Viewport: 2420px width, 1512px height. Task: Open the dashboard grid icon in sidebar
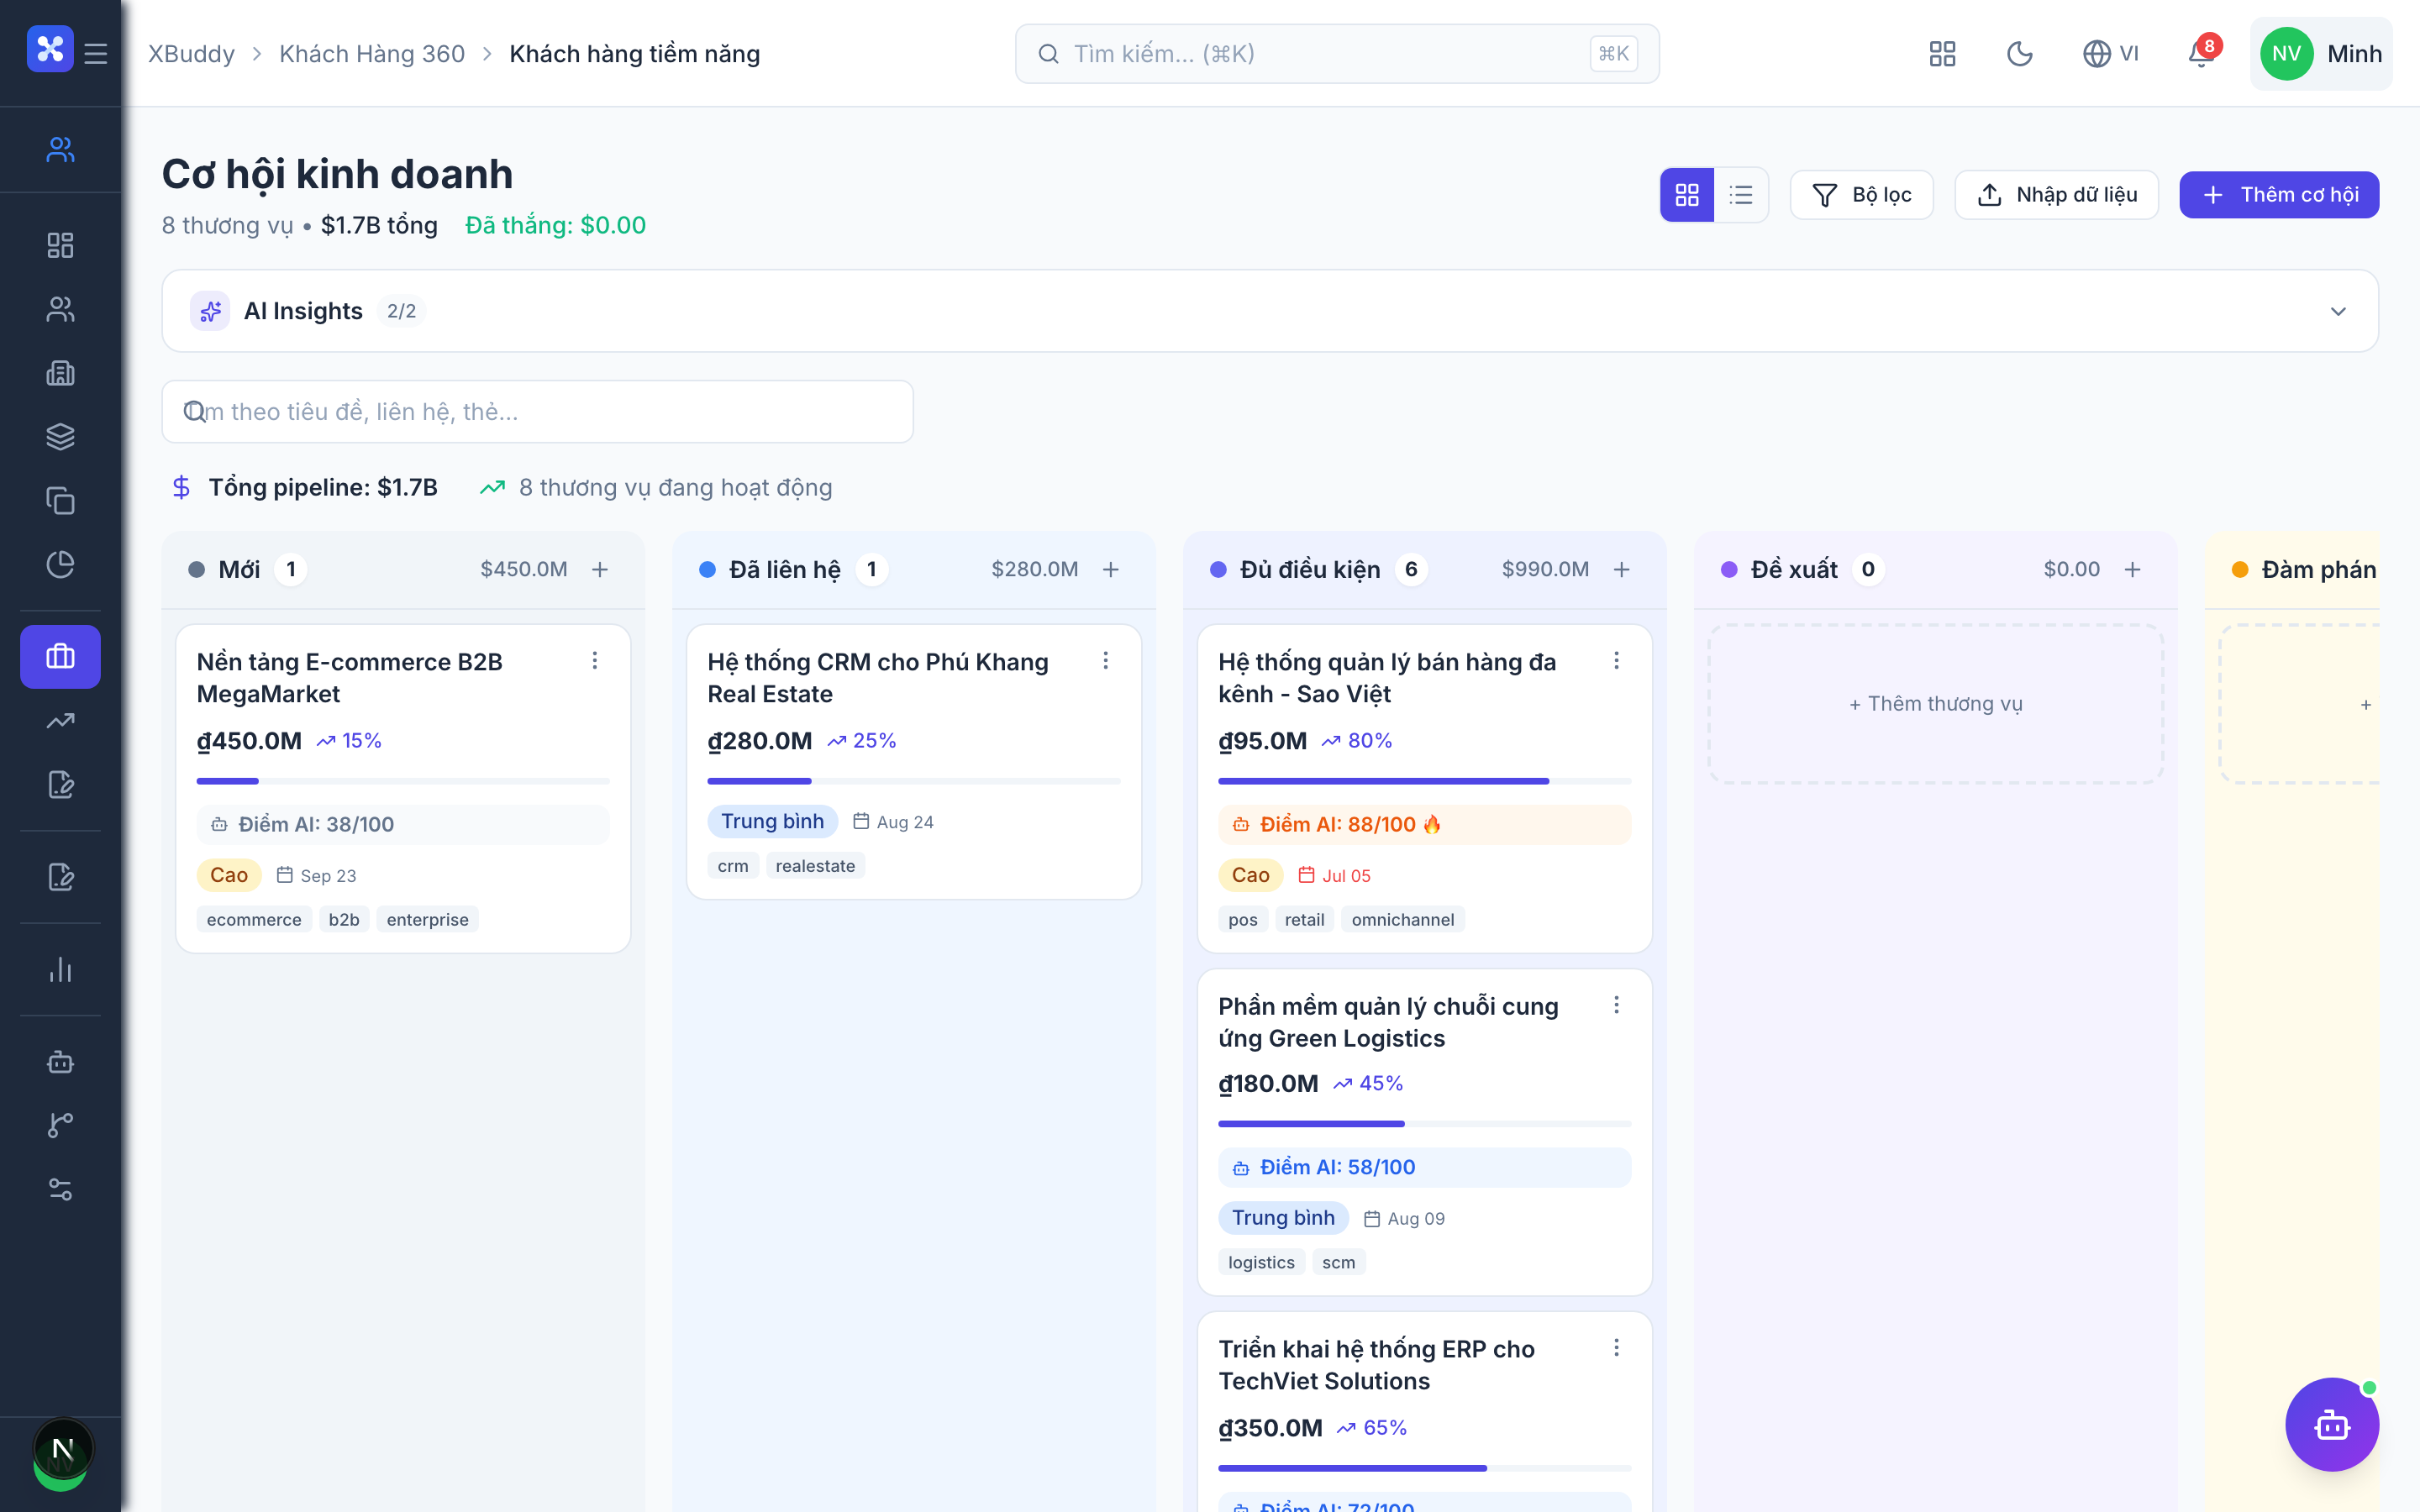tap(60, 245)
